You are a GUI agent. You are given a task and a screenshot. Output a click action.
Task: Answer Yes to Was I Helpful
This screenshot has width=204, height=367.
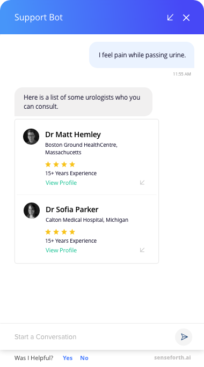point(68,358)
